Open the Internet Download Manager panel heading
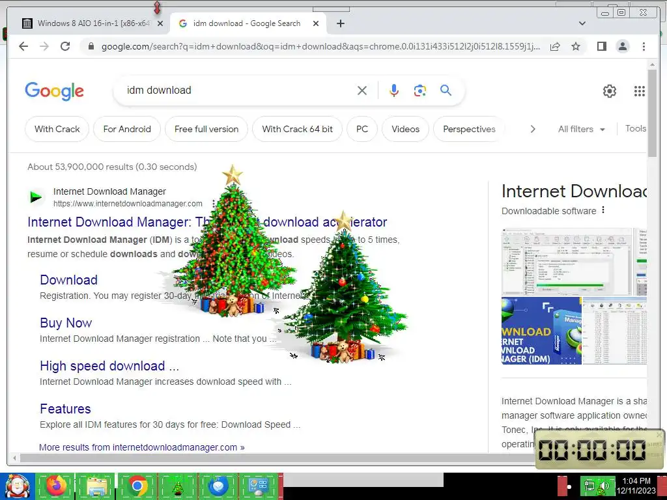The height and width of the screenshot is (500, 667). pyautogui.click(x=575, y=191)
